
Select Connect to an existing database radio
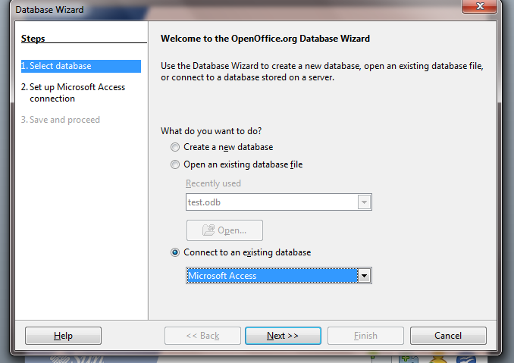(x=176, y=252)
